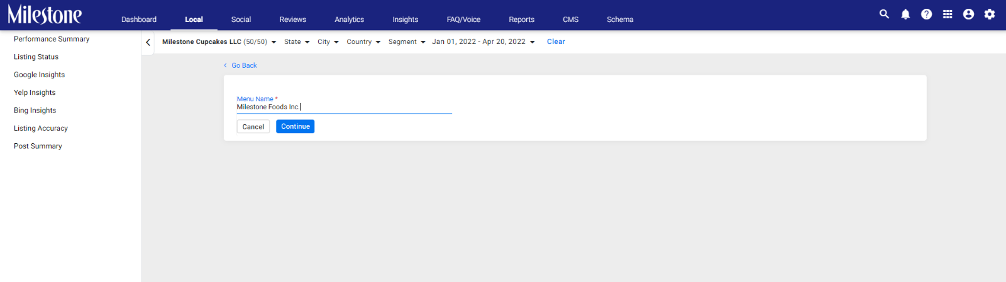The height and width of the screenshot is (282, 1006).
Task: Open the user account icon
Action: (968, 14)
